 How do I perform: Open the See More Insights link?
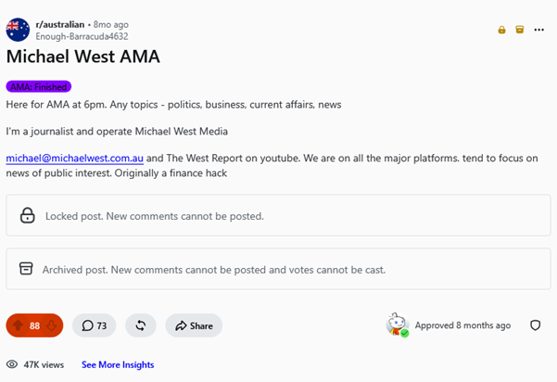click(118, 364)
